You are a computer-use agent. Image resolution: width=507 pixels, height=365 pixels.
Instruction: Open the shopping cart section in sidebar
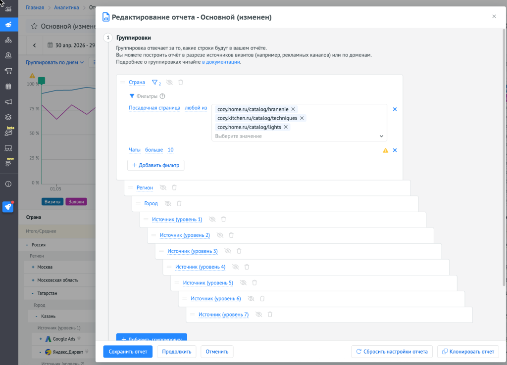point(8,71)
